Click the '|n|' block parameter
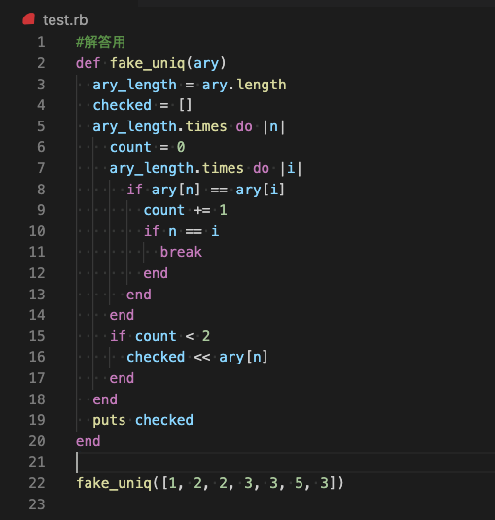The width and height of the screenshot is (495, 520). [273, 126]
